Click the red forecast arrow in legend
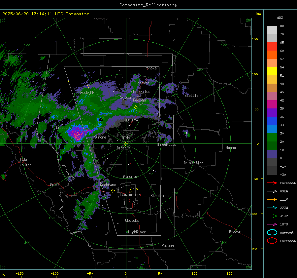The height and width of the screenshot is (278, 297). pos(272,183)
